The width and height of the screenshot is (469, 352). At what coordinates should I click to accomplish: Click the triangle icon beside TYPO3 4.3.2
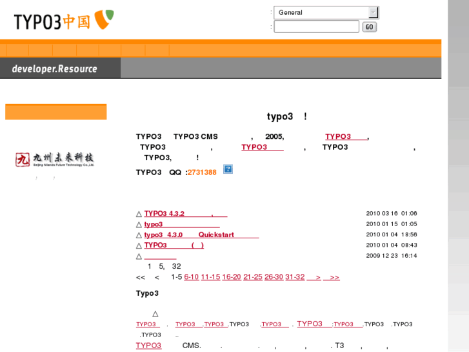tap(139, 214)
